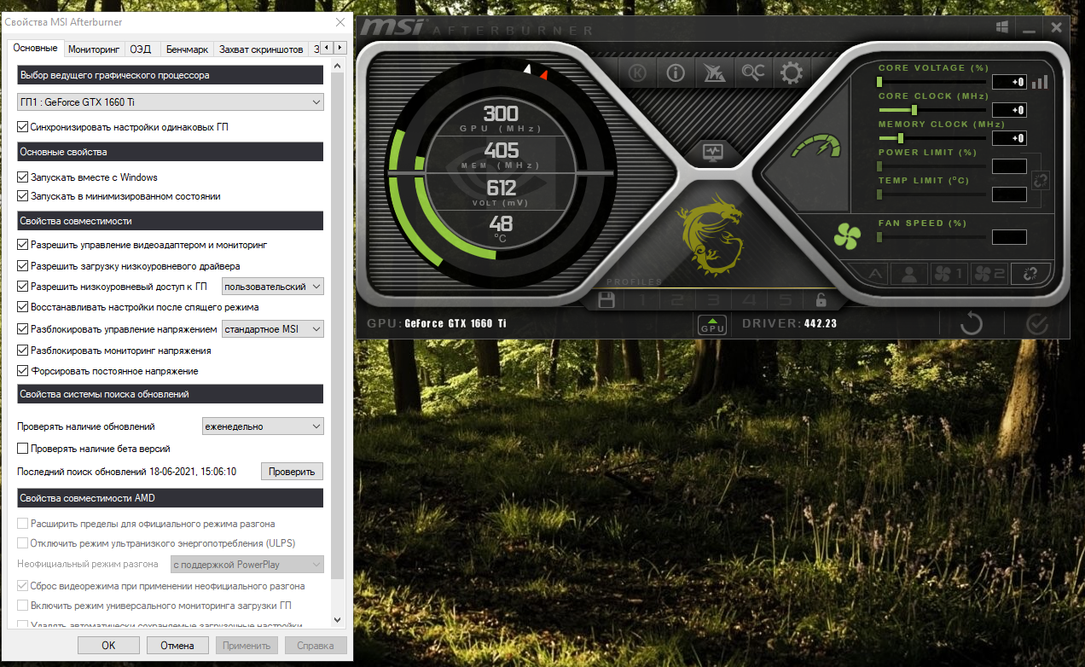Select the Fan 2 icon

989,274
